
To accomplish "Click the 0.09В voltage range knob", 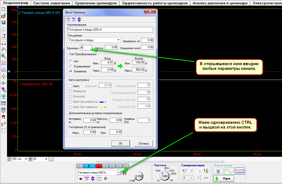I will pyautogui.click(x=139, y=176).
